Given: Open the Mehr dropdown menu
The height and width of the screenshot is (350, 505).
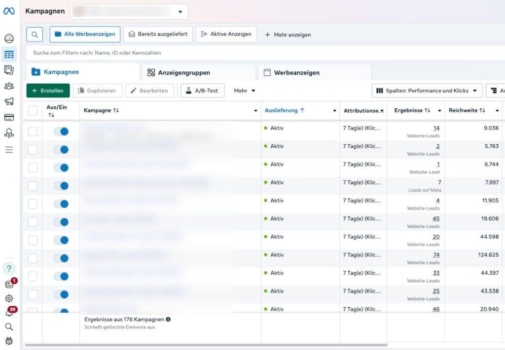Looking at the screenshot, I should (245, 91).
